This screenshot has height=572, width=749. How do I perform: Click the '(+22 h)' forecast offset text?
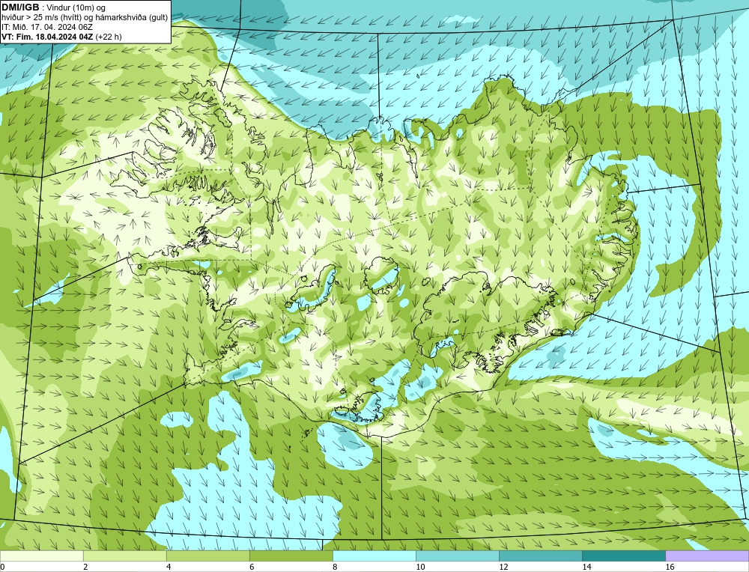click(109, 37)
